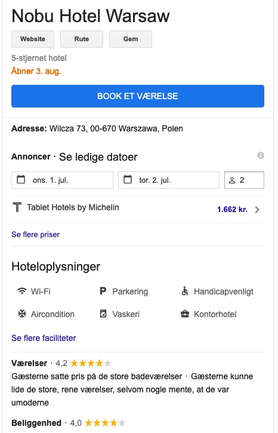Click the Rute directions button

(x=82, y=39)
